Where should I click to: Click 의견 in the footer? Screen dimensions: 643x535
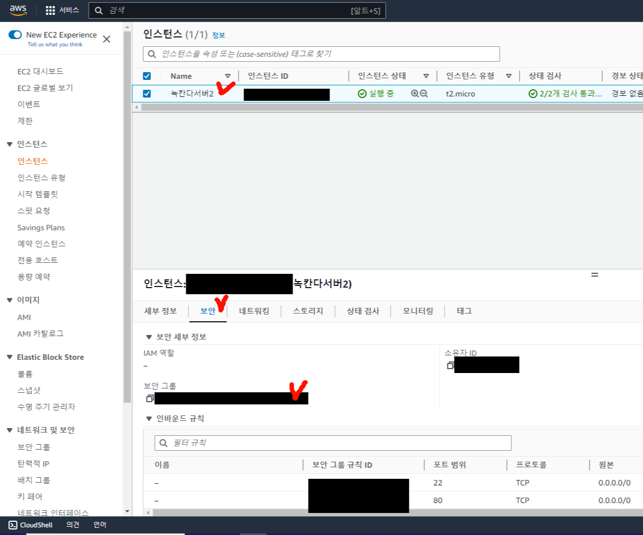pyautogui.click(x=73, y=525)
